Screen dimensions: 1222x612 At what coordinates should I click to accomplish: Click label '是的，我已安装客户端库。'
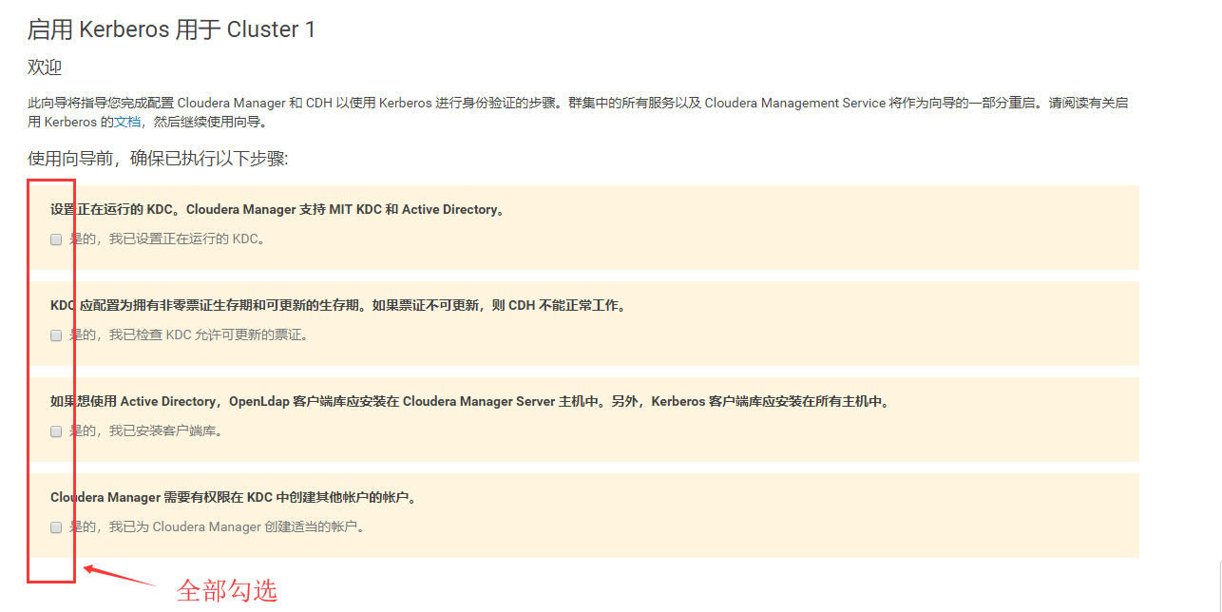(x=147, y=431)
